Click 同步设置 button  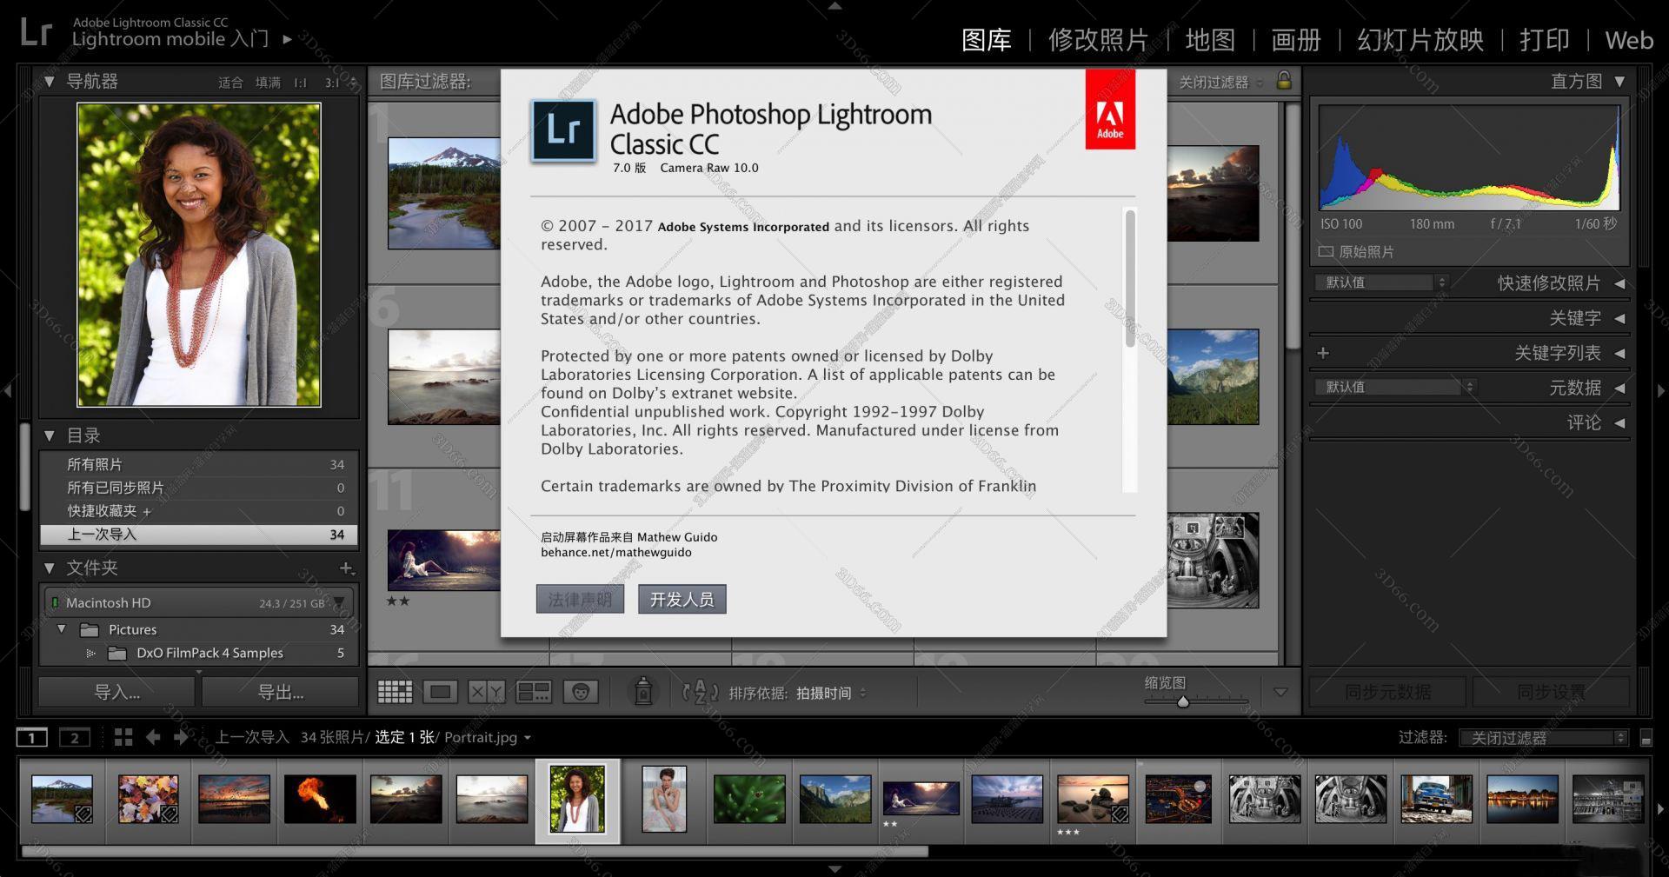click(x=1551, y=692)
